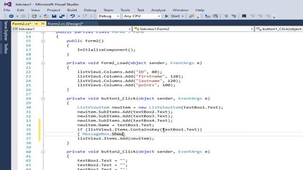The image size is (303, 170).
Task: Open the File menu
Action: (x=7, y=10)
